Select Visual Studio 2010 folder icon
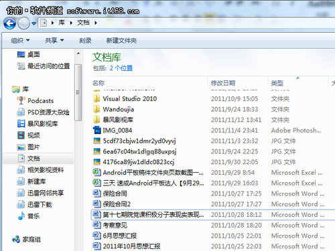The height and width of the screenshot is (251, 335). pos(96,98)
